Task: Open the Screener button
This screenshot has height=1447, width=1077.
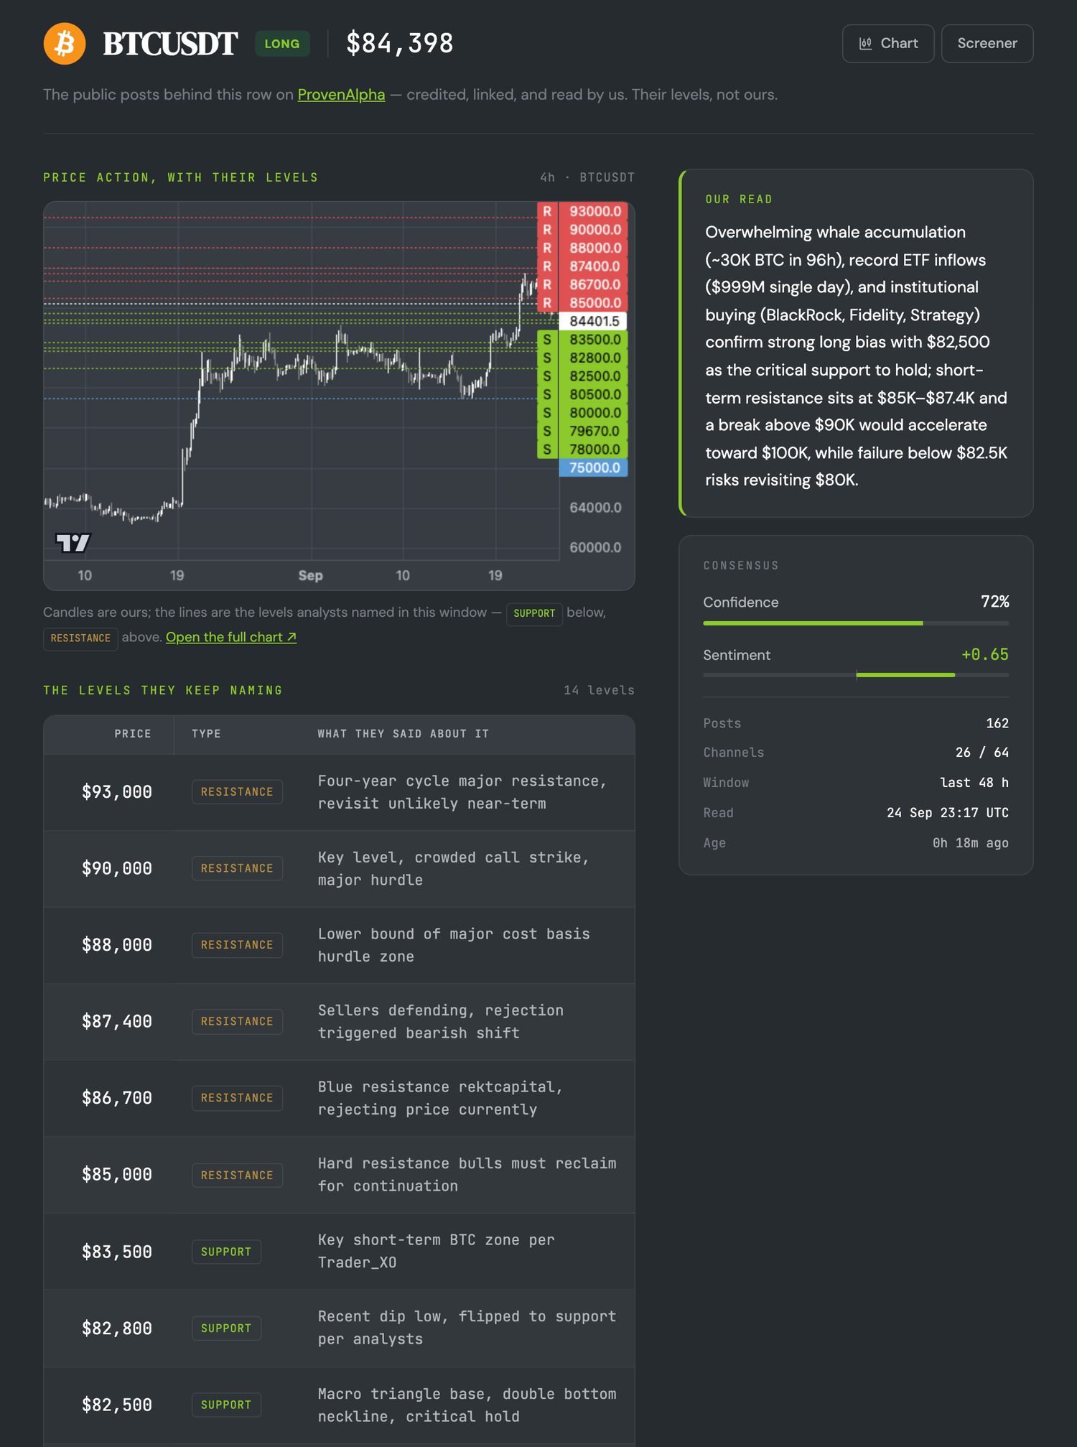Action: point(987,44)
